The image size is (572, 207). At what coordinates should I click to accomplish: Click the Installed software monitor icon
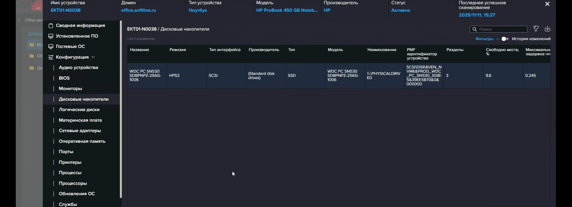pyautogui.click(x=51, y=36)
